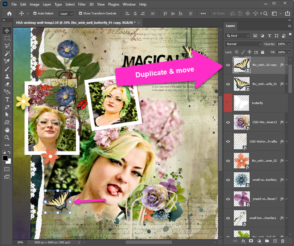The width and height of the screenshot is (294, 246).
Task: Close the HSA-wishing-well-temp2.tif document tab
Action: 138,23
